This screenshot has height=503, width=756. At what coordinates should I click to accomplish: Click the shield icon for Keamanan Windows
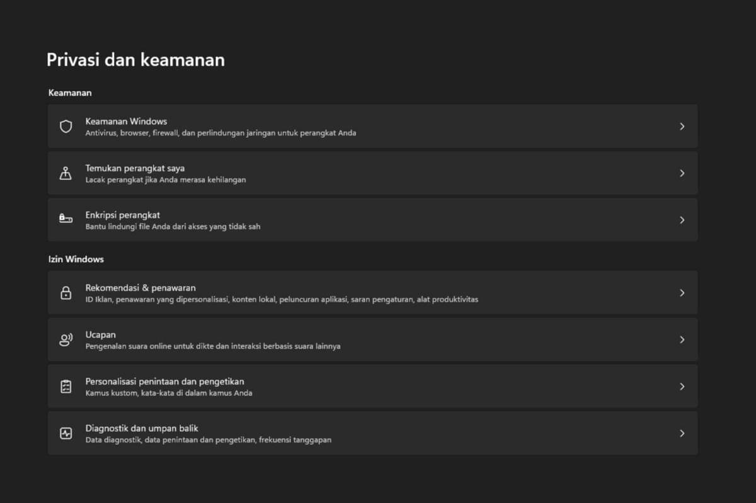point(66,127)
